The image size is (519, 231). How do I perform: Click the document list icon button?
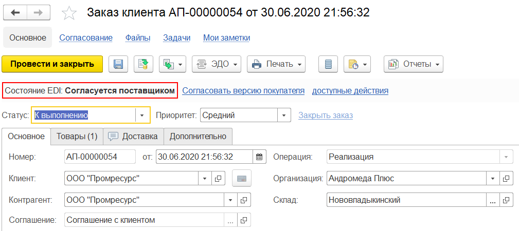329,64
